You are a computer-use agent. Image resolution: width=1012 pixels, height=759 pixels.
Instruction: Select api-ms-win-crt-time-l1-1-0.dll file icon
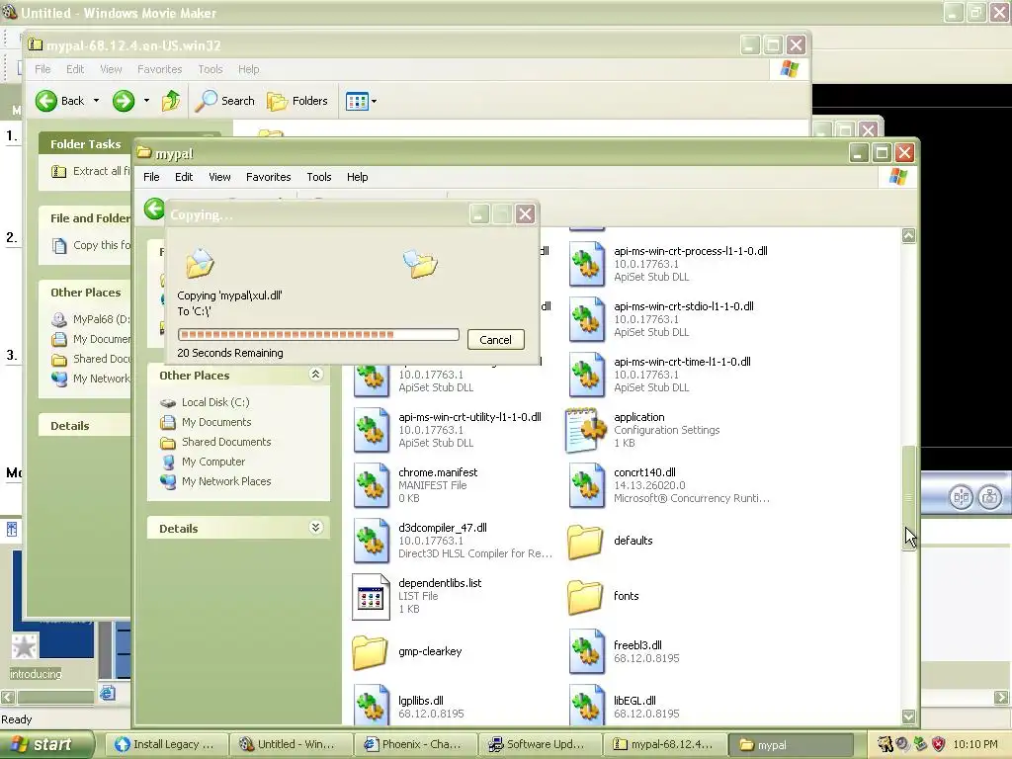[586, 375]
